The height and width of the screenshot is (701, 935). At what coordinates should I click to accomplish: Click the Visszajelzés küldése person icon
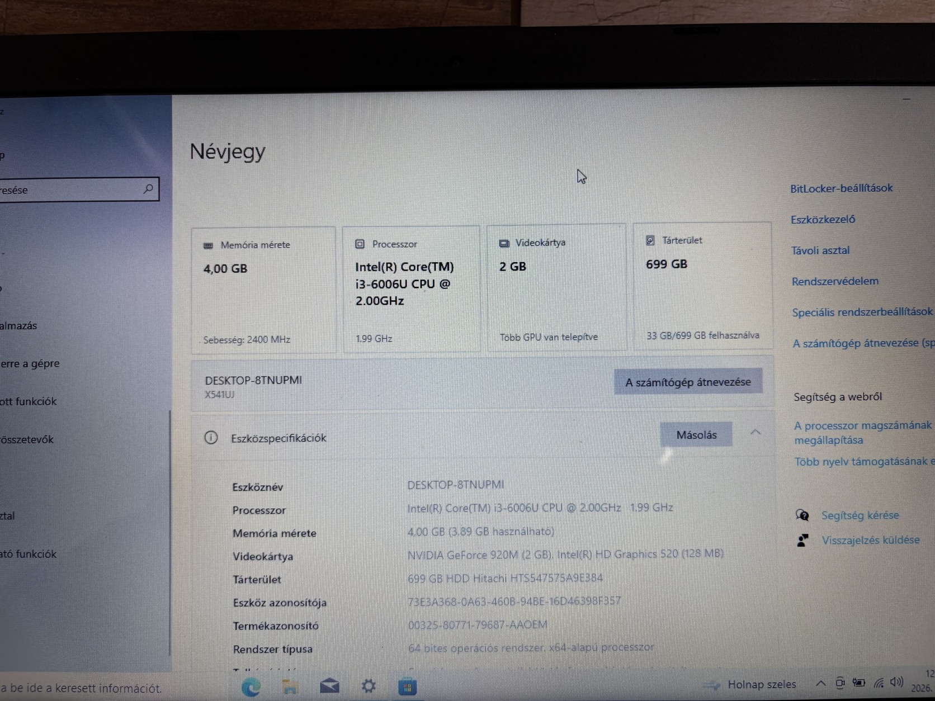pyautogui.click(x=802, y=540)
